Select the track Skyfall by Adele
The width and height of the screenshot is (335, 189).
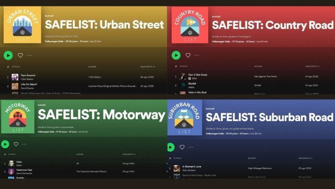point(251,85)
